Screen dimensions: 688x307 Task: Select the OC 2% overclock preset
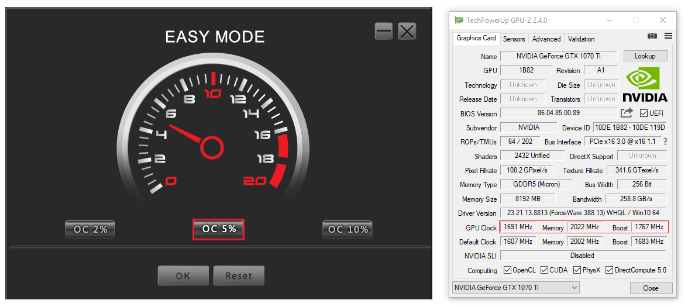pyautogui.click(x=90, y=229)
